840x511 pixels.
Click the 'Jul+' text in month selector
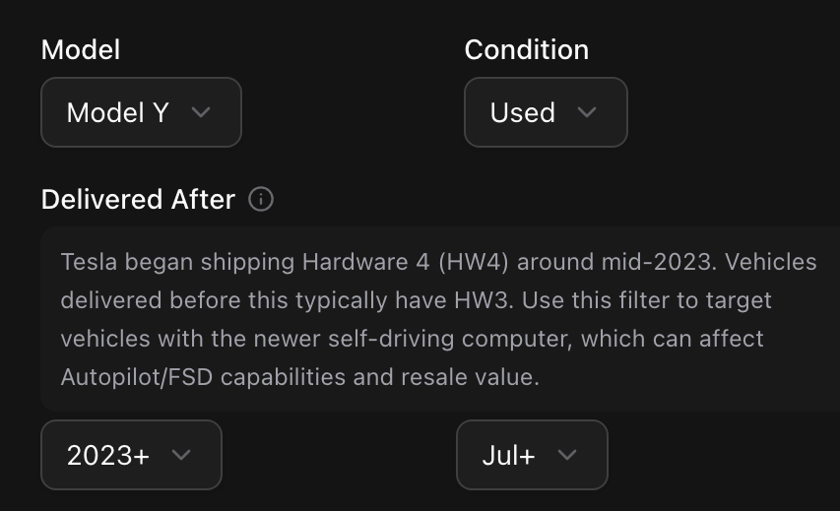tap(508, 455)
